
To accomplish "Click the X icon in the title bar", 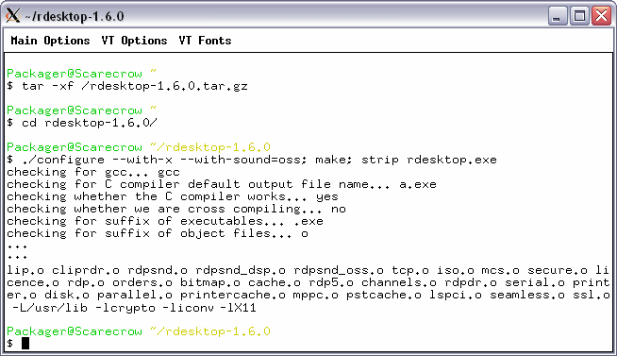I will tap(12, 16).
